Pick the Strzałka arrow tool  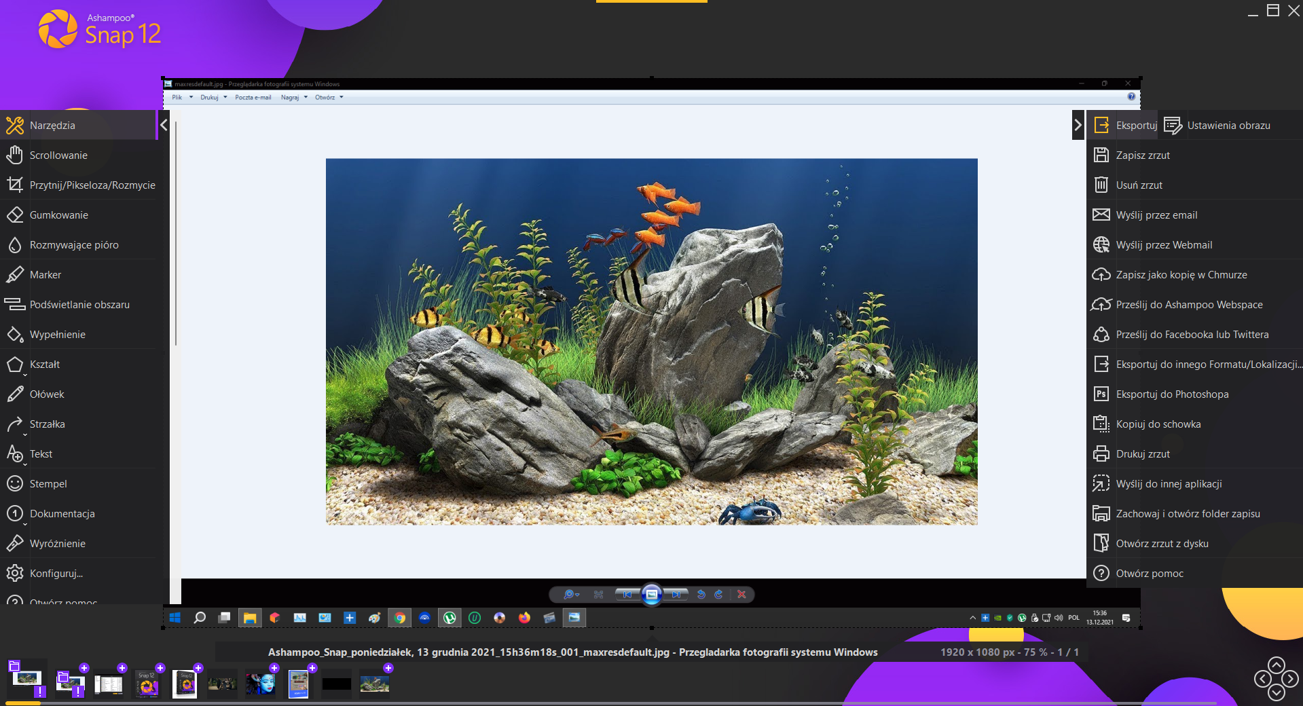[x=78, y=424]
